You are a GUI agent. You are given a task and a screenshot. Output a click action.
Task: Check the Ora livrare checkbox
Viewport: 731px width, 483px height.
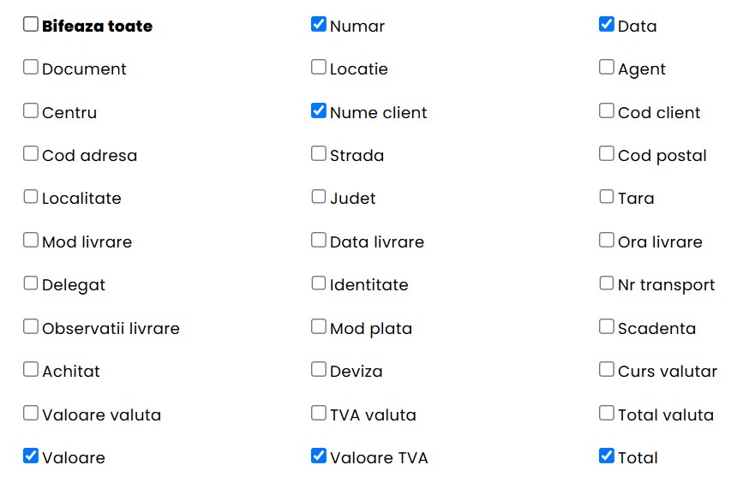pos(607,241)
